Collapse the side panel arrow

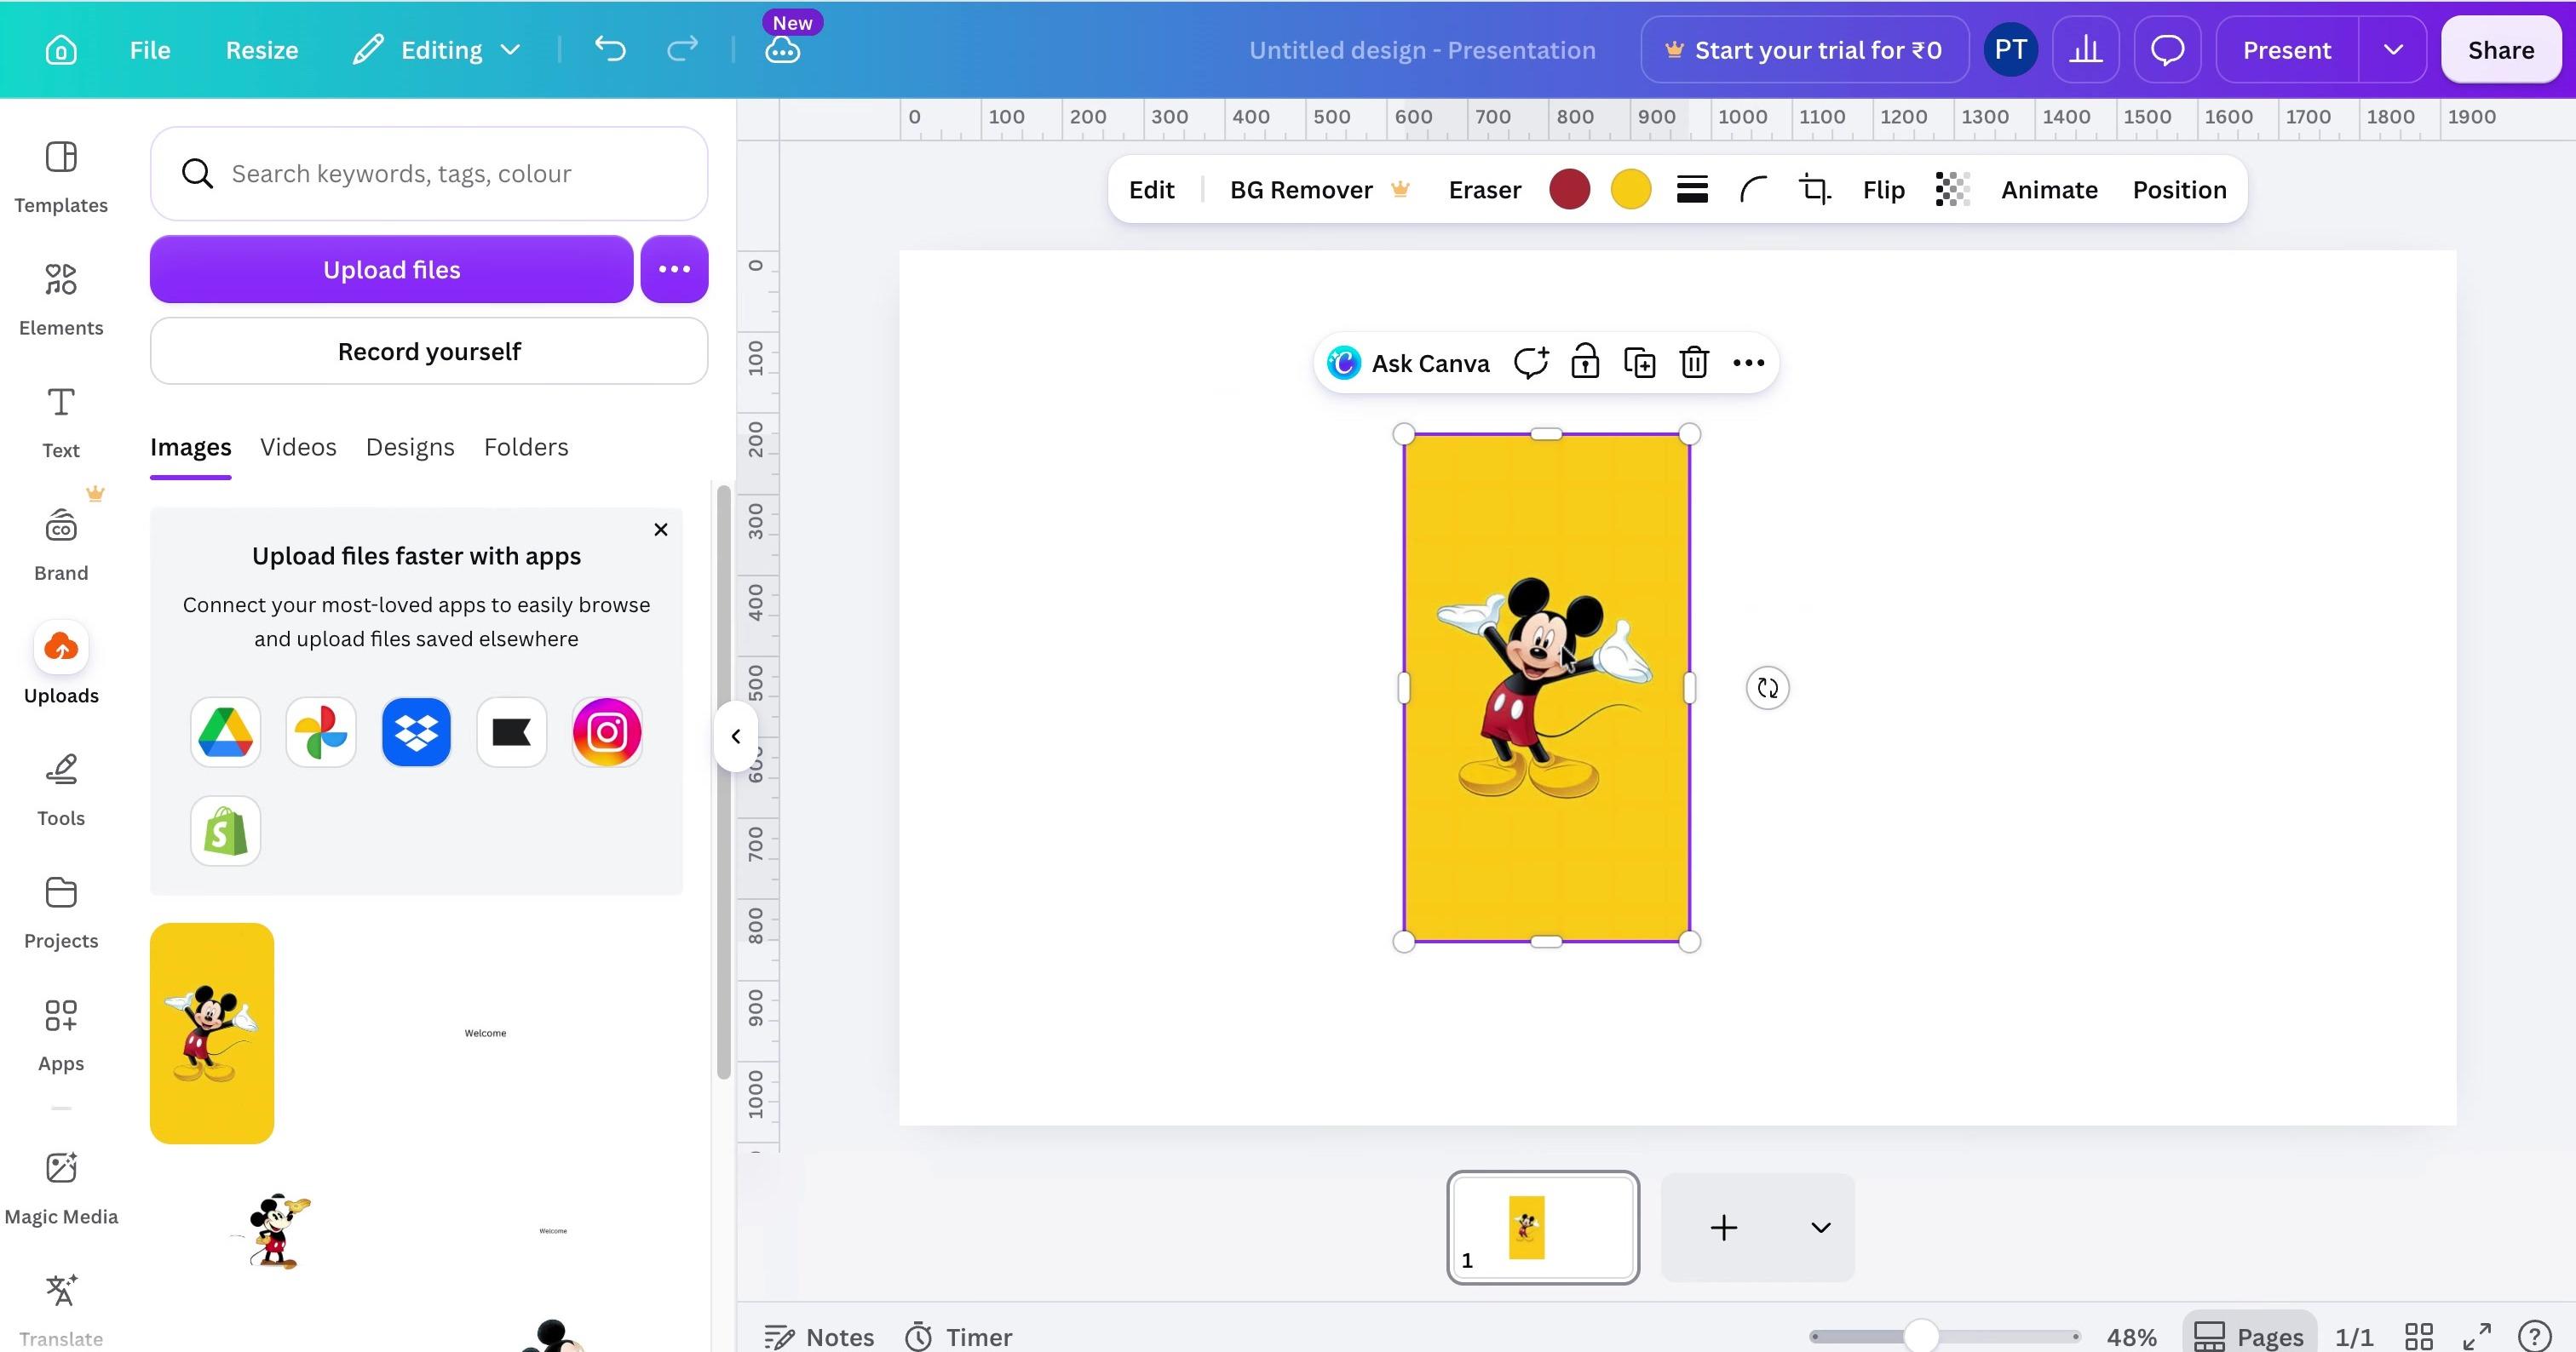click(736, 736)
